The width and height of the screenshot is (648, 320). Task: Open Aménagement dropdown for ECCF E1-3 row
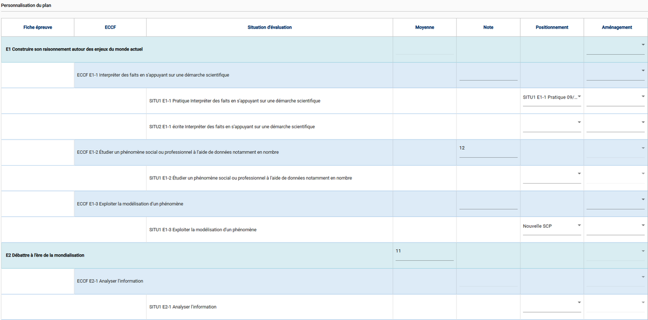pyautogui.click(x=615, y=201)
